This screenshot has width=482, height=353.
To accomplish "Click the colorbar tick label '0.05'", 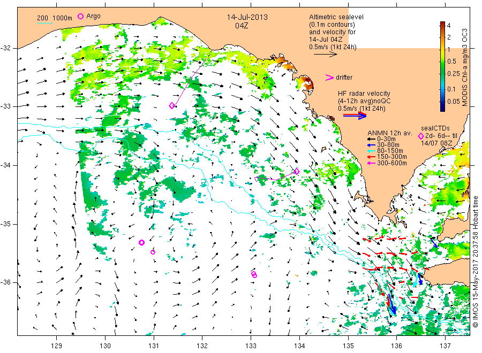I will pyautogui.click(x=454, y=102).
